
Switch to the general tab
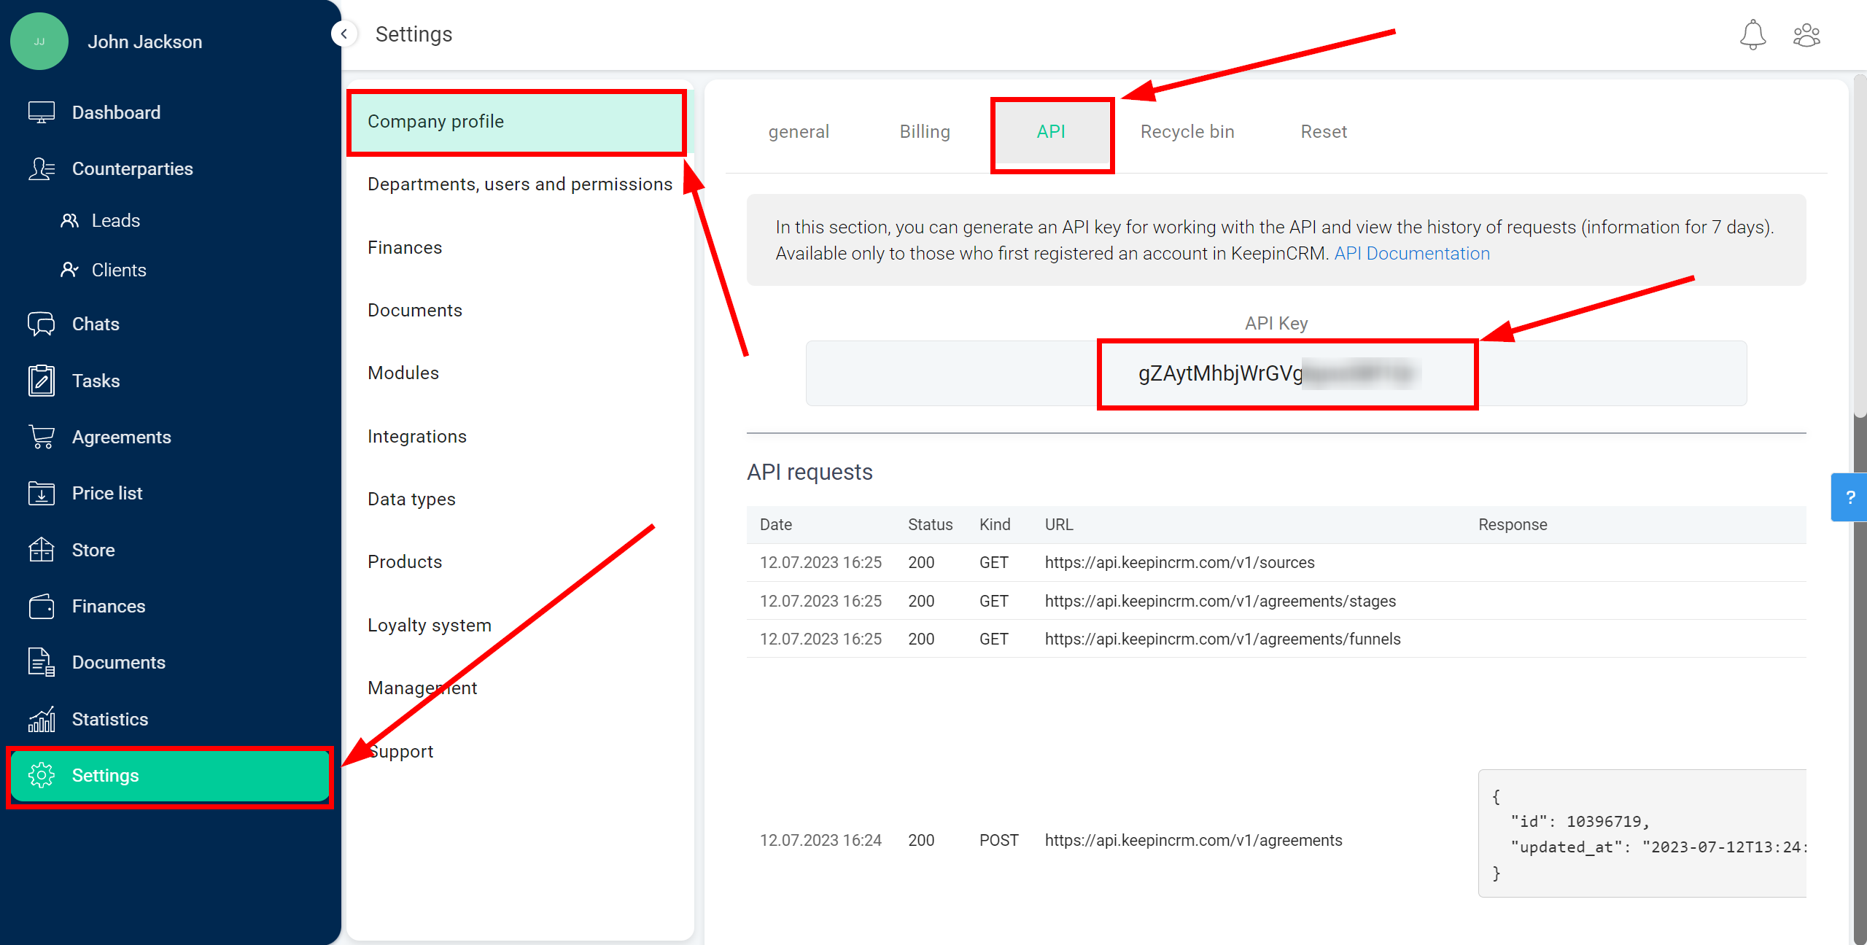pyautogui.click(x=799, y=131)
